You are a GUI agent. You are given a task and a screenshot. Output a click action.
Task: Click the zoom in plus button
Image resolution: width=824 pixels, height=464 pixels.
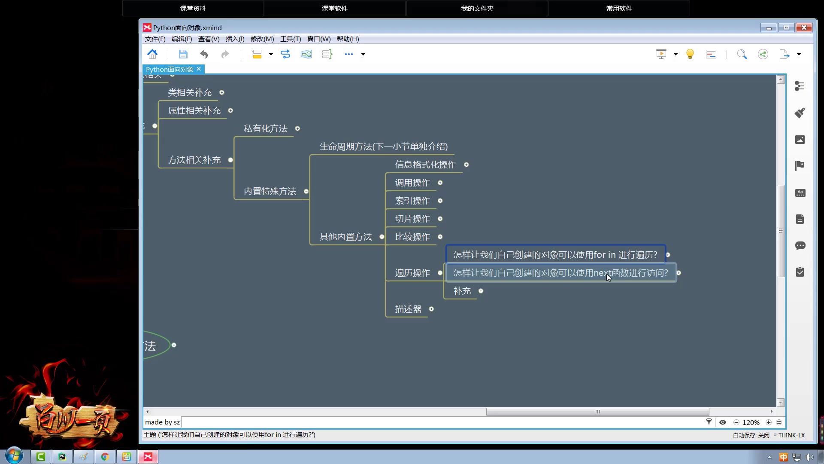point(769,422)
